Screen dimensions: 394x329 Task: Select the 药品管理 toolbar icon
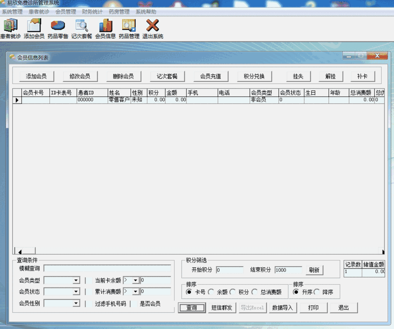click(129, 27)
